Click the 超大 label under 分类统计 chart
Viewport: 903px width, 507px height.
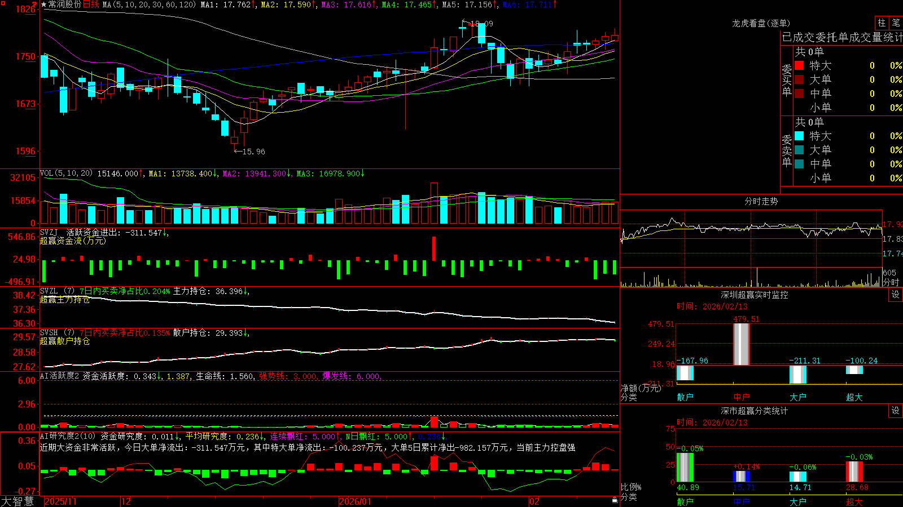pos(854,502)
